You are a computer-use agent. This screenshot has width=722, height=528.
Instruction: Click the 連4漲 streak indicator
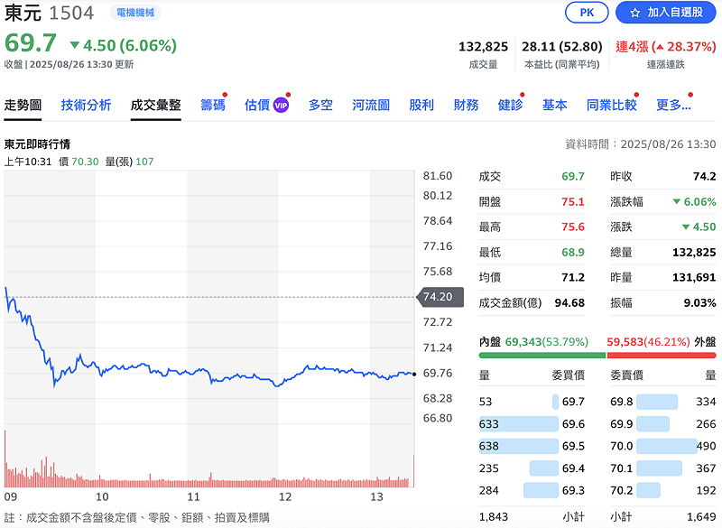666,47
